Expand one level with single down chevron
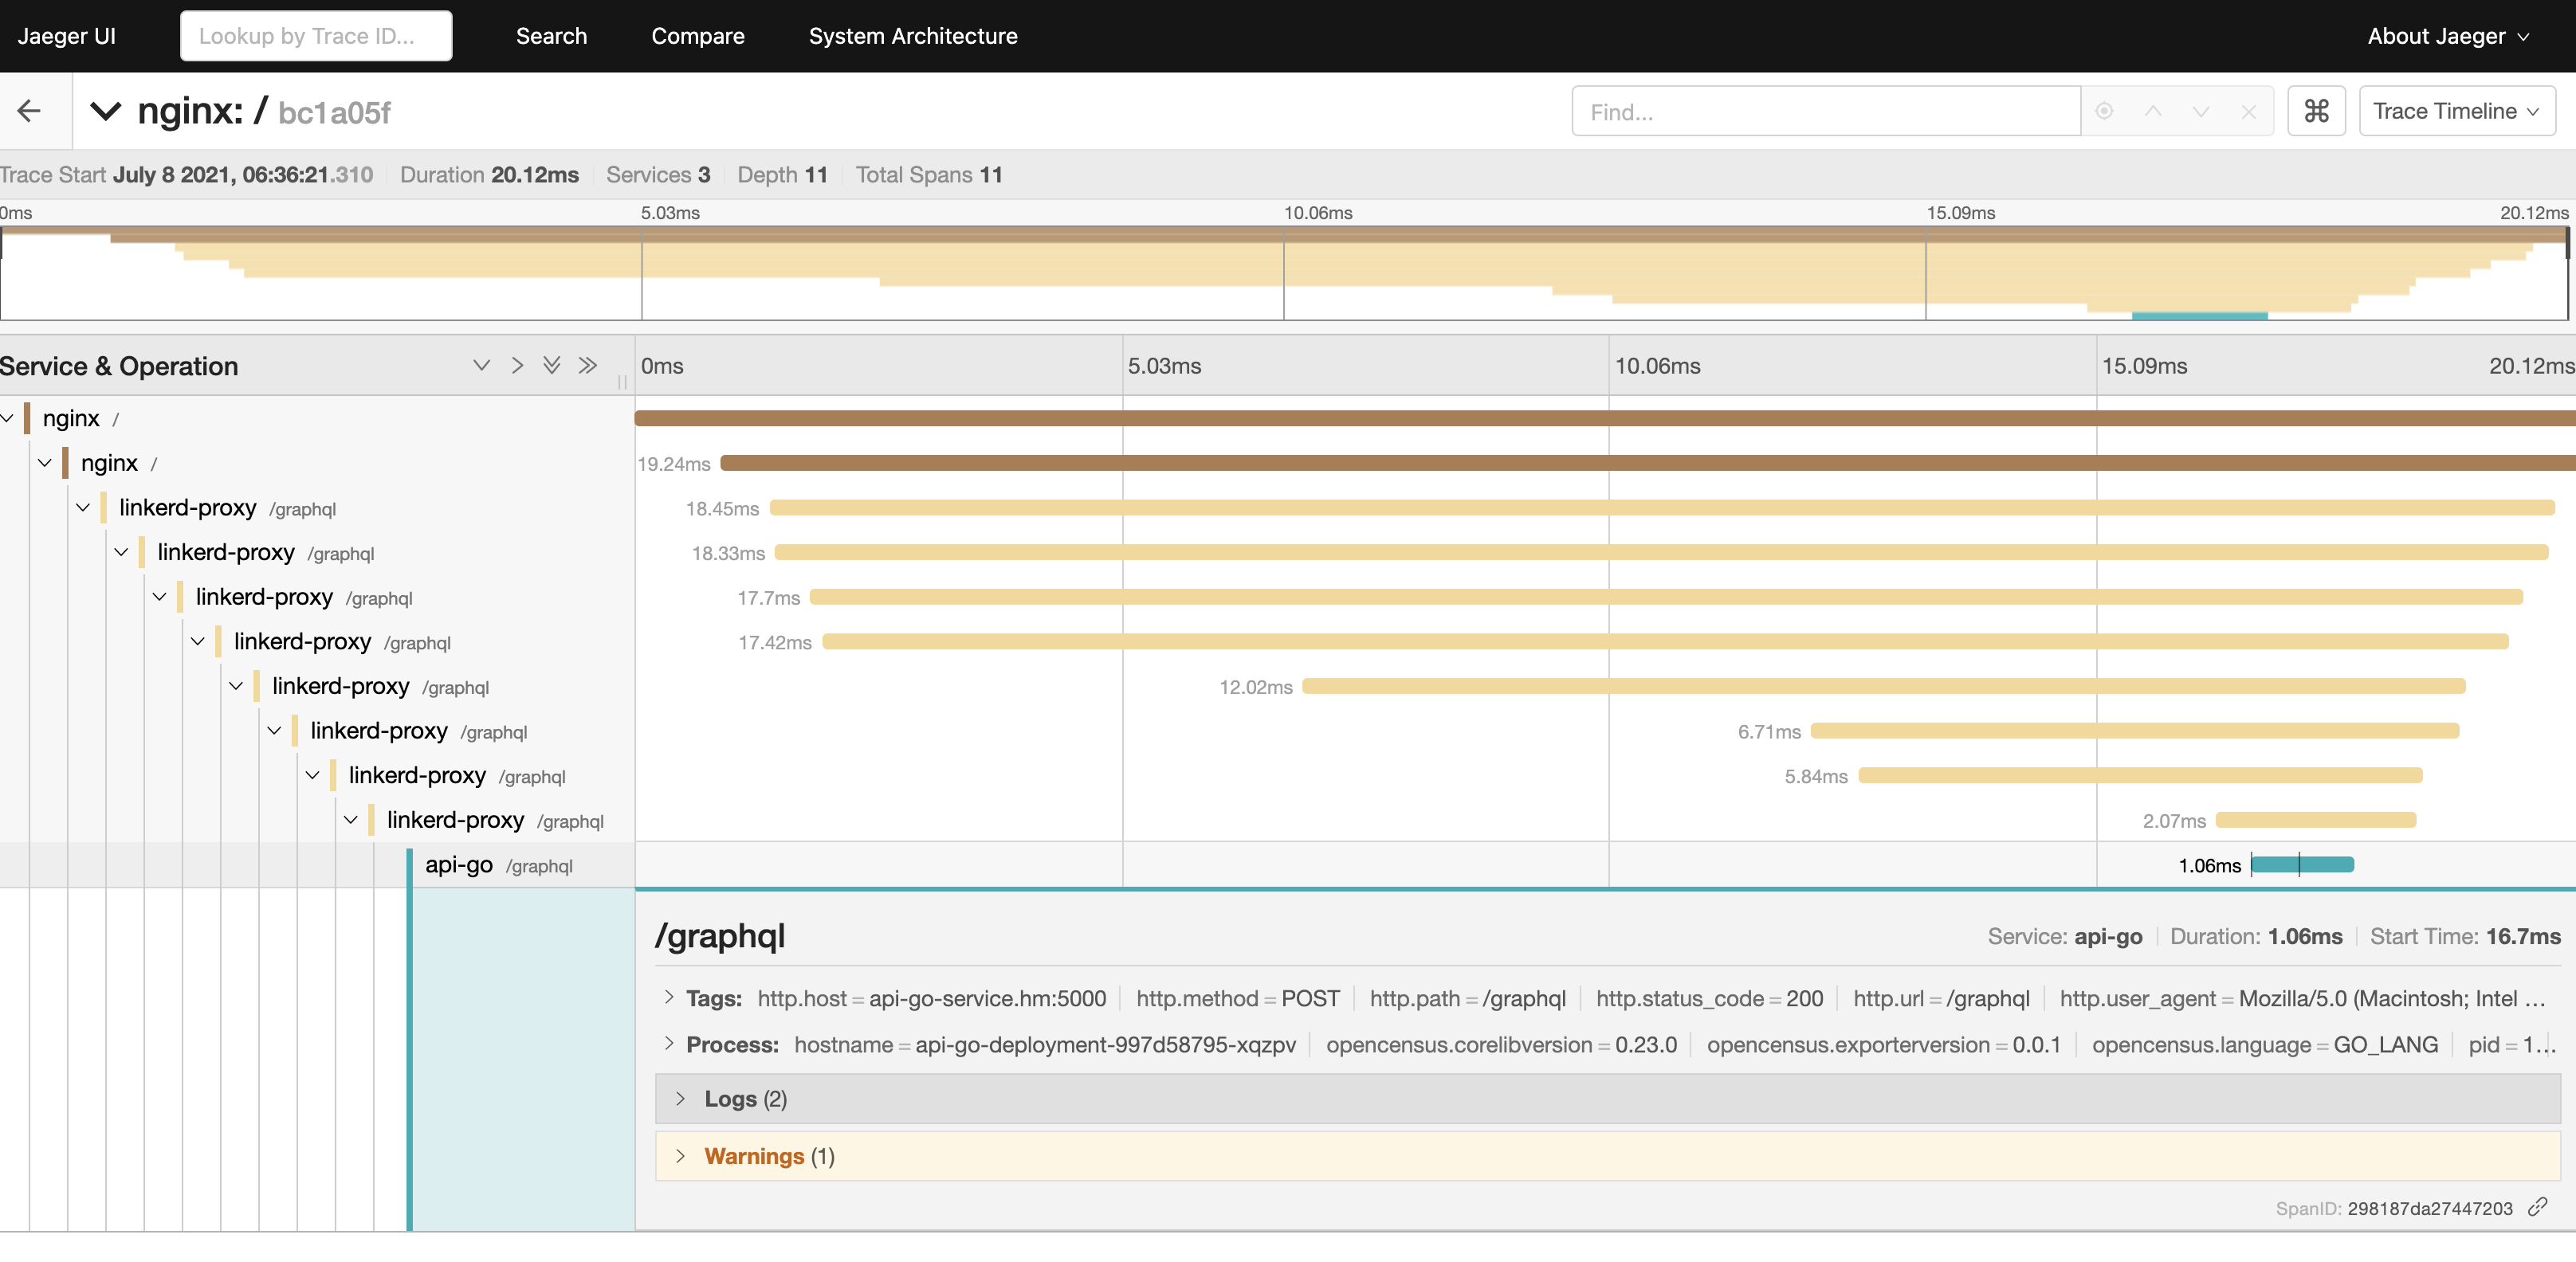2576x1262 pixels. click(481, 365)
